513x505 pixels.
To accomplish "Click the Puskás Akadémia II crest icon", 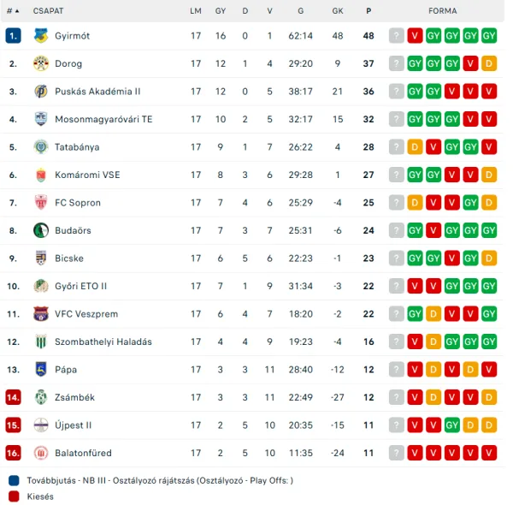I will coord(41,92).
